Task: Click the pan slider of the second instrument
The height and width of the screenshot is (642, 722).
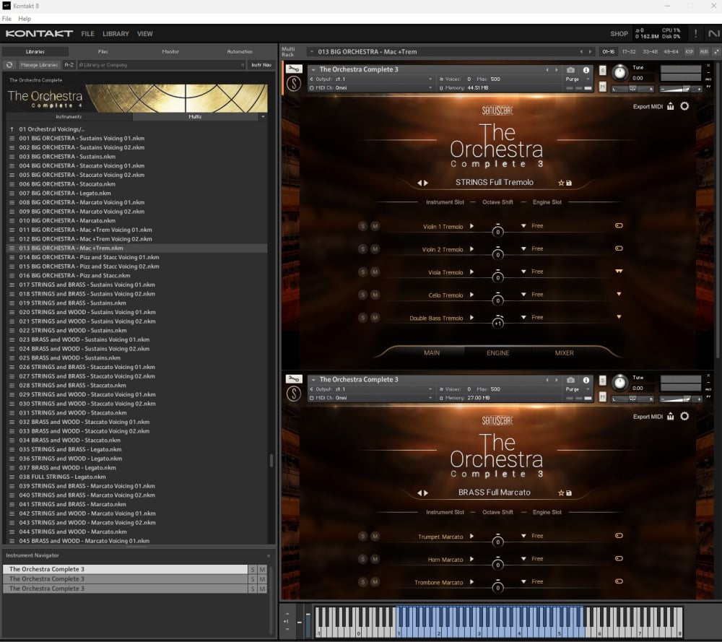Action: 632,399
